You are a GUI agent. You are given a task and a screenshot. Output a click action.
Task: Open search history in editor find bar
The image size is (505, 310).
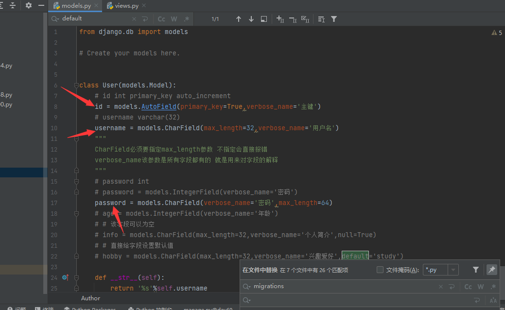(x=55, y=19)
